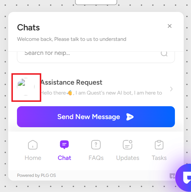Click the Powered by PLG OS link
The height and width of the screenshot is (192, 191).
point(37,175)
